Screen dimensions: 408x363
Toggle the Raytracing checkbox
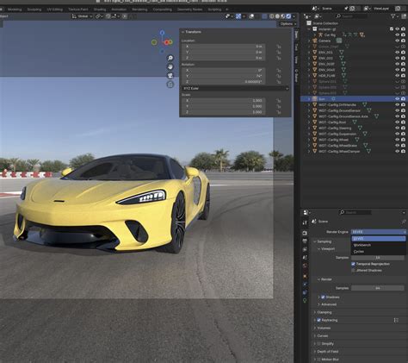pos(318,320)
